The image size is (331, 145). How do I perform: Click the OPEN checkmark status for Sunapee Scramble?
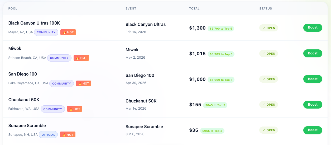tap(268, 130)
